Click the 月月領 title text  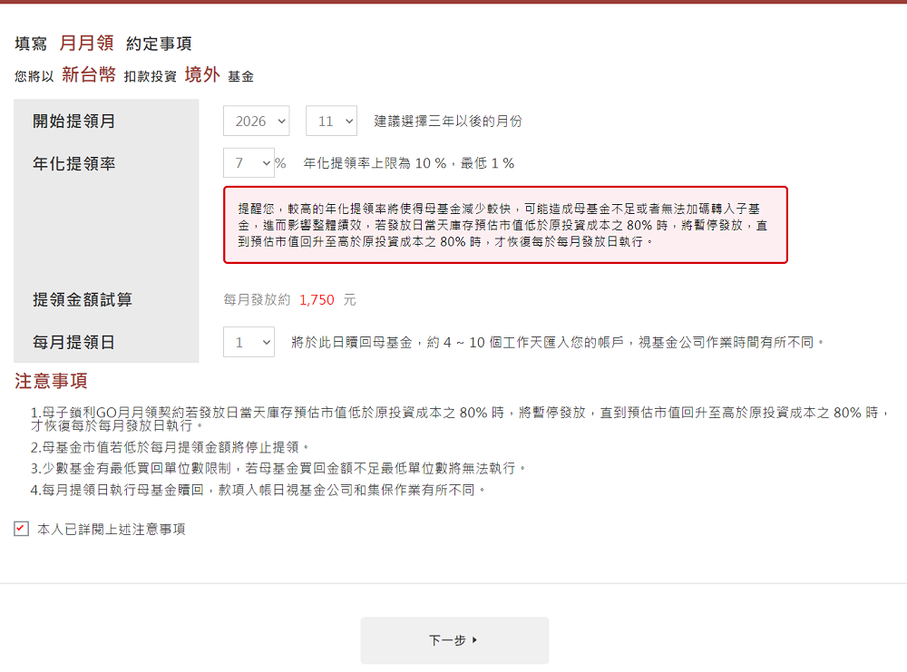click(86, 43)
